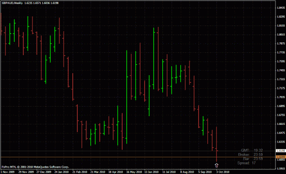Click the GBPAUD,Weekly chart title text

12,3
